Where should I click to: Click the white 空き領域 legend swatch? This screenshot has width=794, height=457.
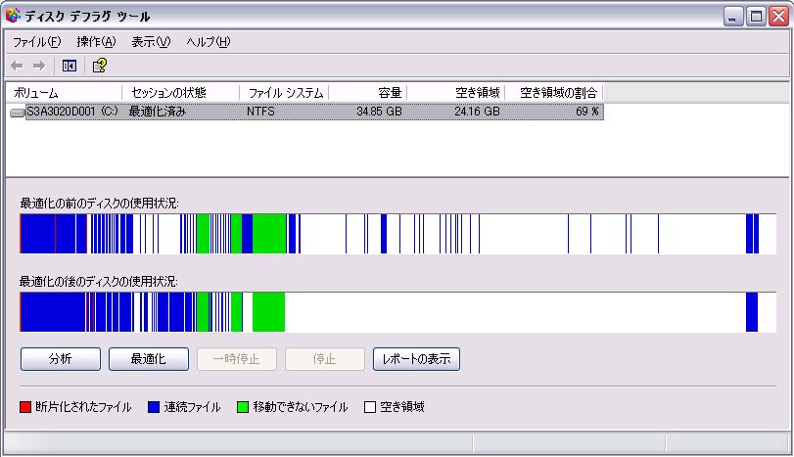[x=370, y=407]
